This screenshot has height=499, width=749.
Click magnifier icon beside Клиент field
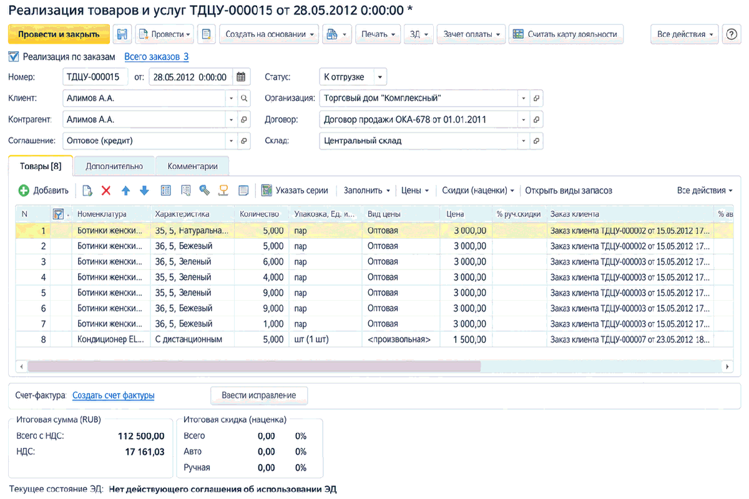click(244, 99)
